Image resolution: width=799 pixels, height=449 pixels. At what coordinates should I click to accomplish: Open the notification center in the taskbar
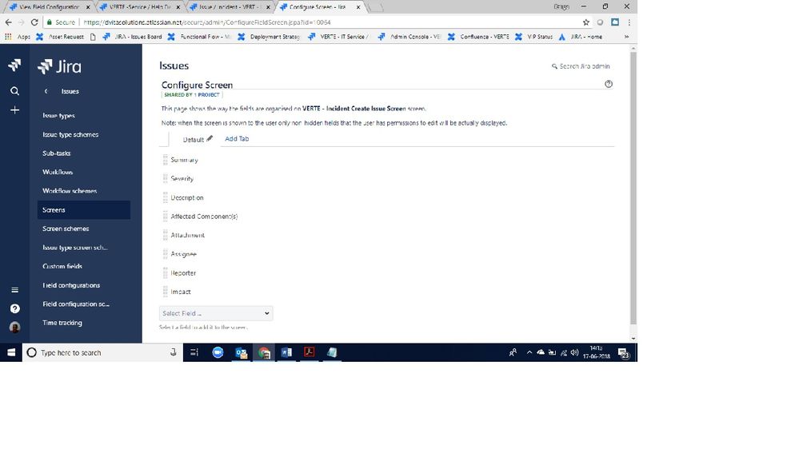624,352
